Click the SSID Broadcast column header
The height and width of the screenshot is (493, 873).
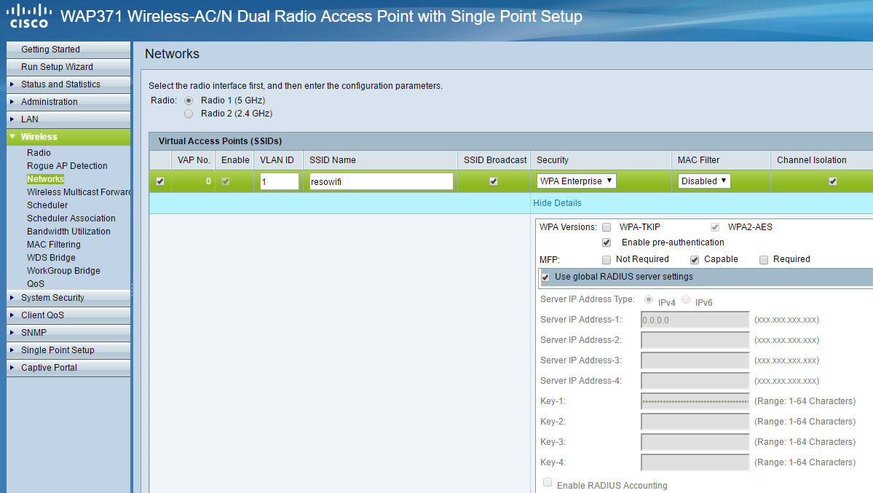(495, 160)
